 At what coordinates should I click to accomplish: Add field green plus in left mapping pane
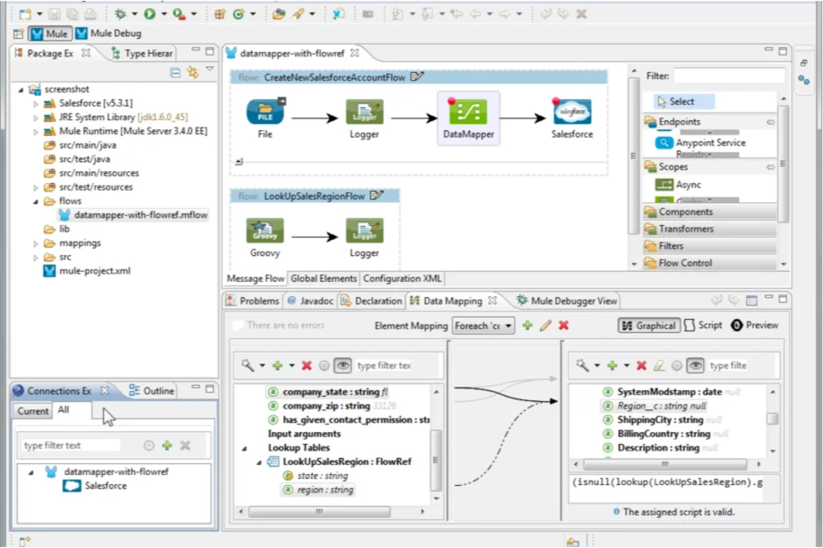pos(277,365)
